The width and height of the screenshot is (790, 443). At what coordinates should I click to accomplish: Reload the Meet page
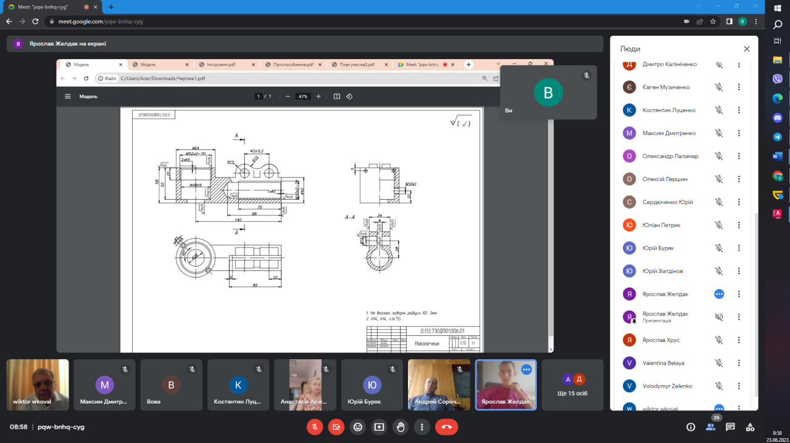click(x=36, y=21)
